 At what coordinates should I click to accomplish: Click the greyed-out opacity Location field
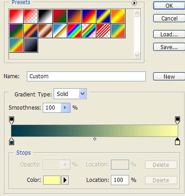[x=120, y=165]
